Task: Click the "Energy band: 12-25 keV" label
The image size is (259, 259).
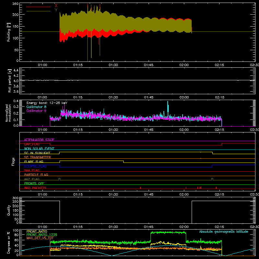Action: pyautogui.click(x=47, y=103)
